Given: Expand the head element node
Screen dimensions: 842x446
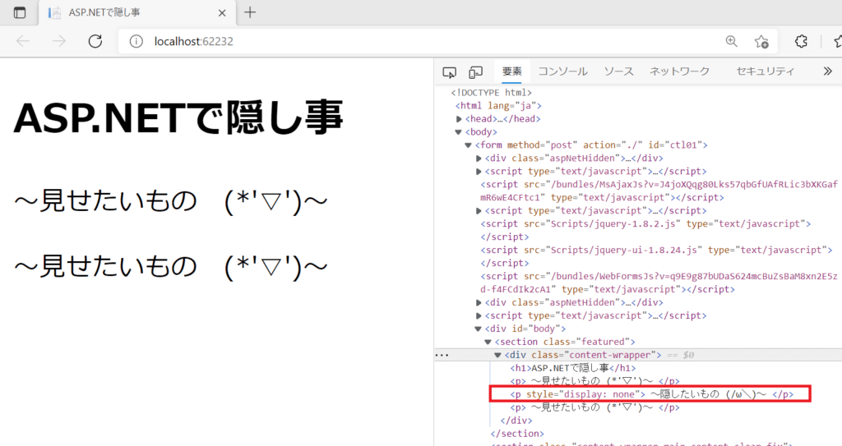Looking at the screenshot, I should [459, 119].
